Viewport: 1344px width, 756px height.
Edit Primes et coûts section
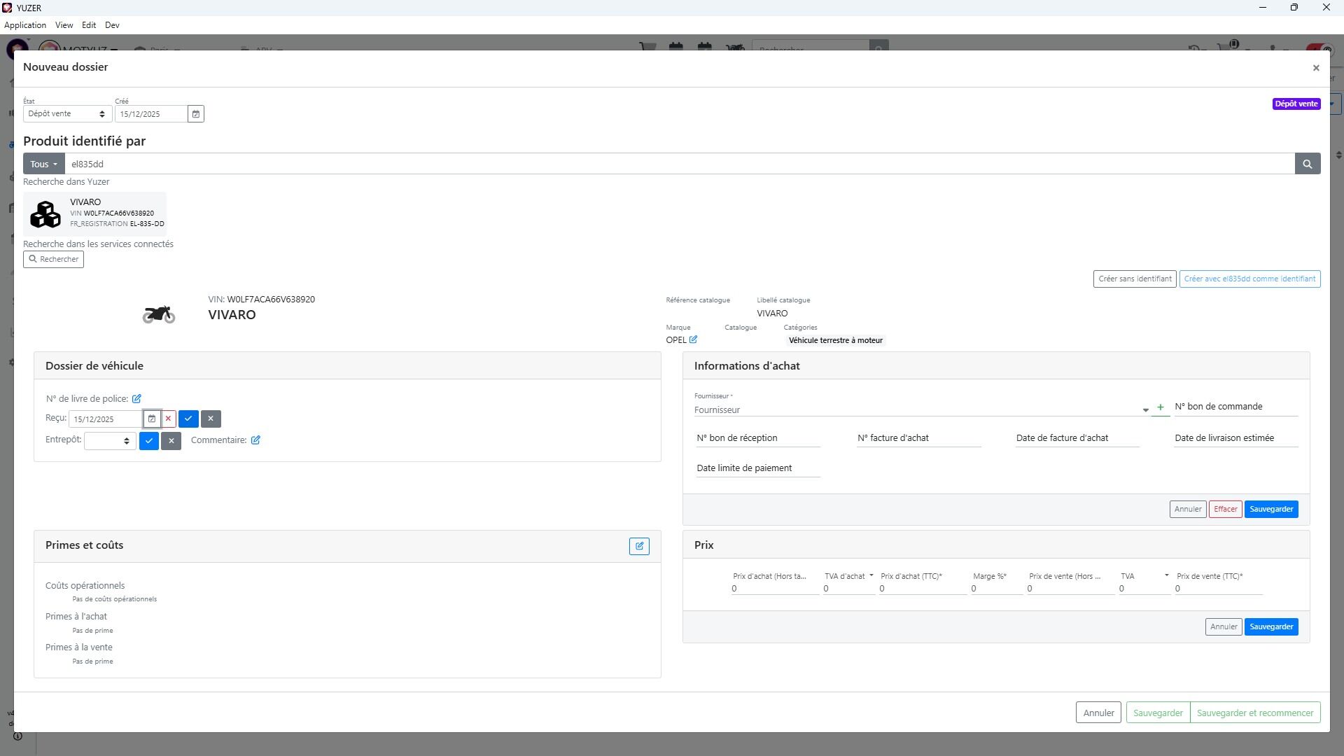pyautogui.click(x=638, y=547)
